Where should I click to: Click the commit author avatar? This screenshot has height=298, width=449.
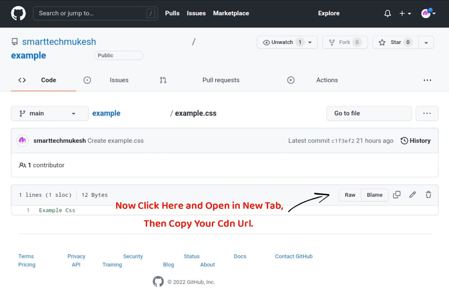pos(22,141)
